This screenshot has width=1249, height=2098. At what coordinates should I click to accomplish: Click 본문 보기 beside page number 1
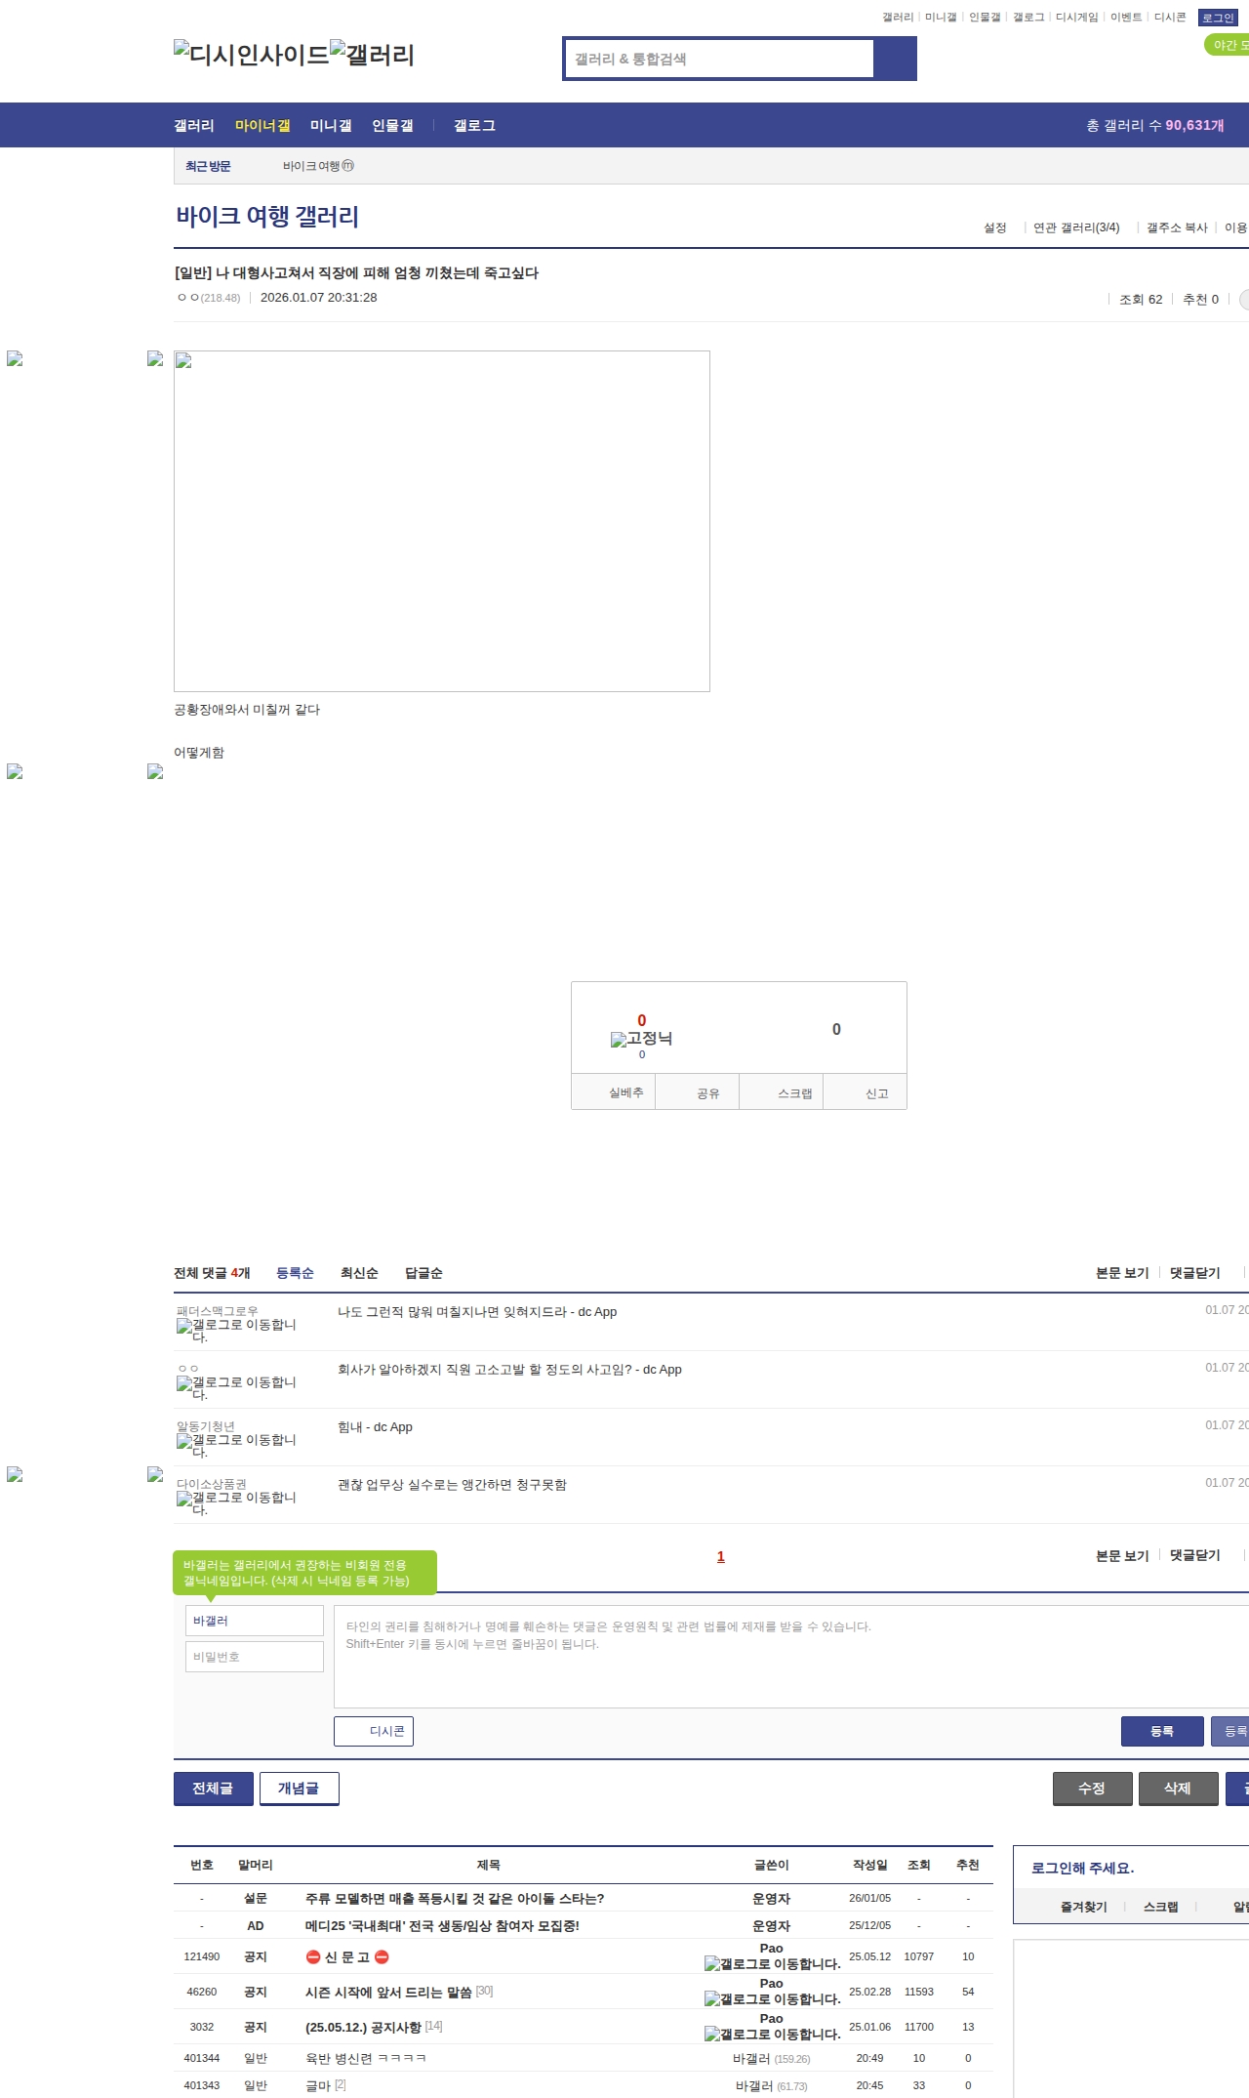point(1122,1555)
